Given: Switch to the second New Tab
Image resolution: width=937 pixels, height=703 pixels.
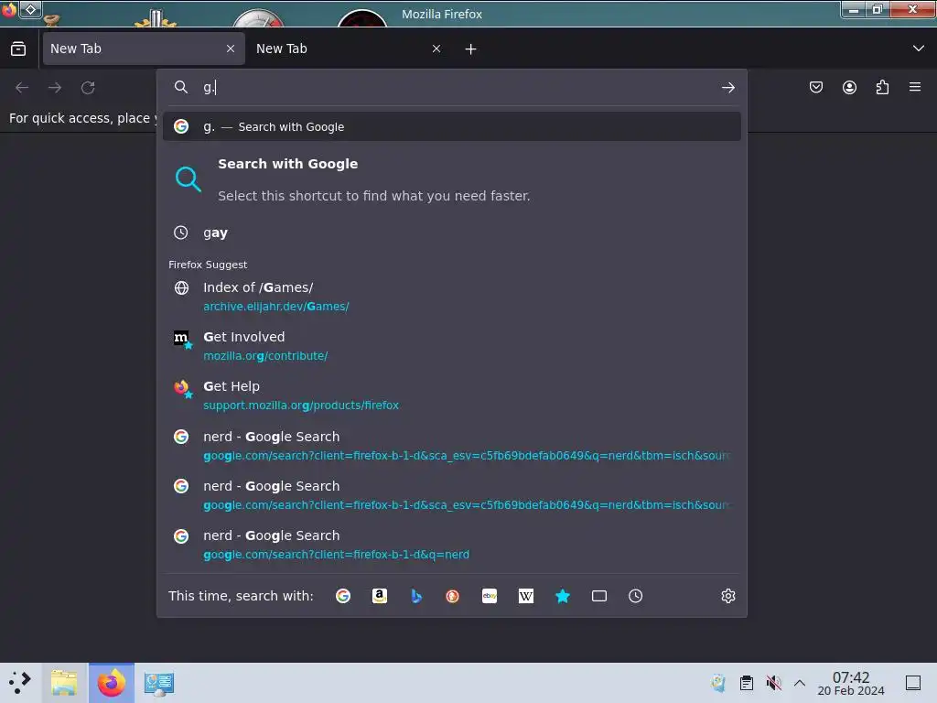Looking at the screenshot, I should point(349,49).
